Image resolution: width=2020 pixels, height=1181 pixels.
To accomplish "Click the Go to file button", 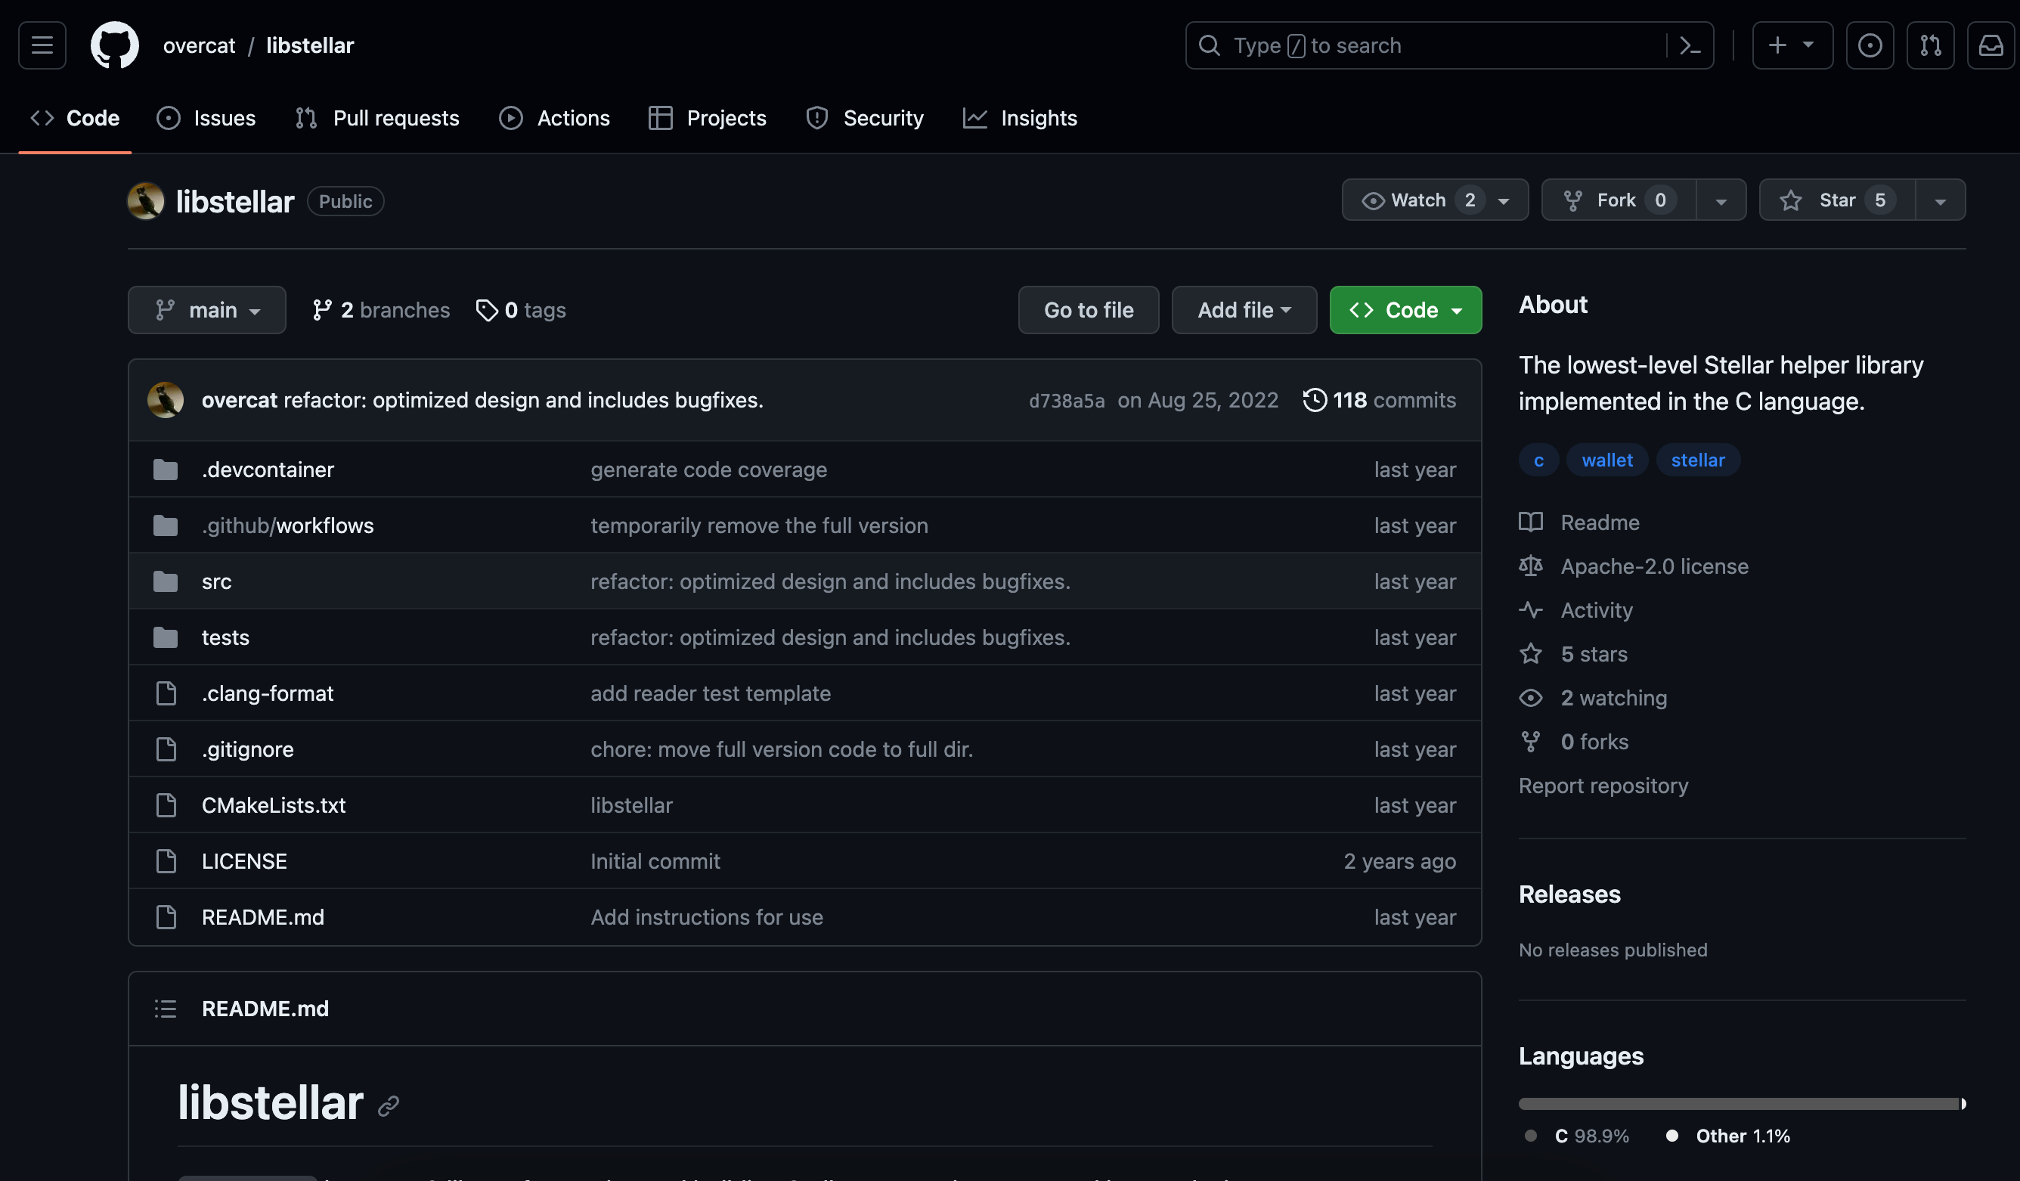I will click(x=1088, y=310).
